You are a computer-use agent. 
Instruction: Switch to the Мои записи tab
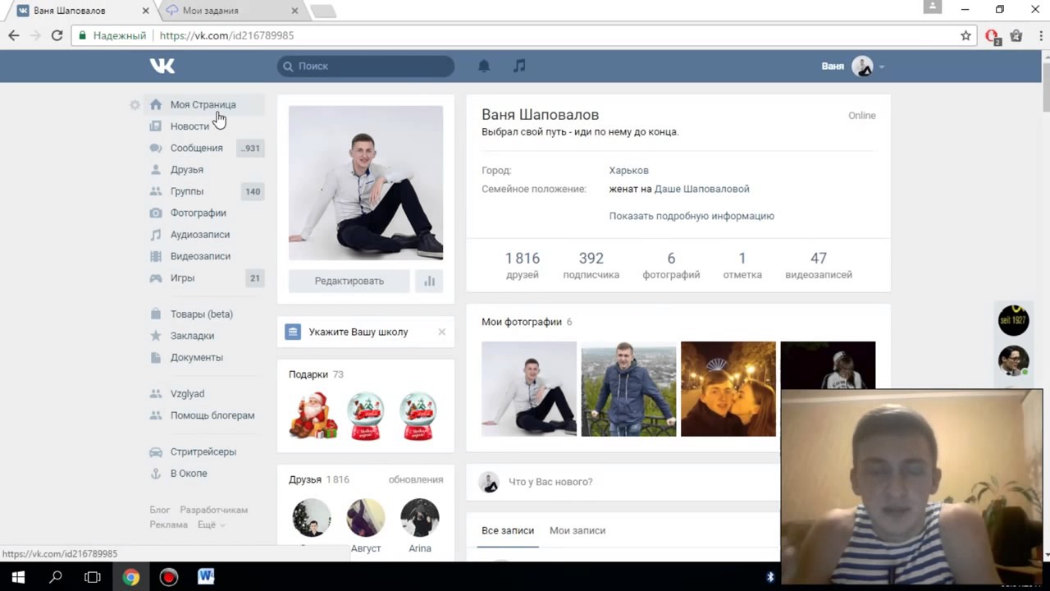click(x=577, y=530)
